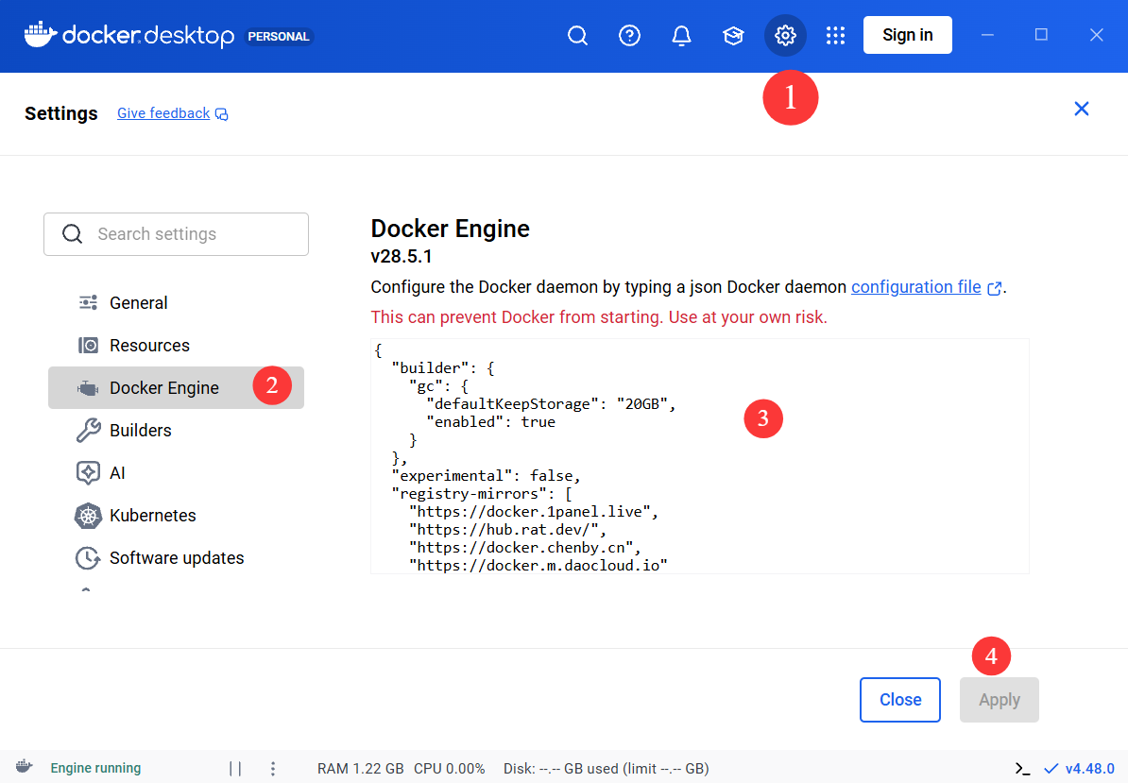Screen dimensions: 1128x783
Task: Open the help question mark icon
Action: pyautogui.click(x=629, y=35)
